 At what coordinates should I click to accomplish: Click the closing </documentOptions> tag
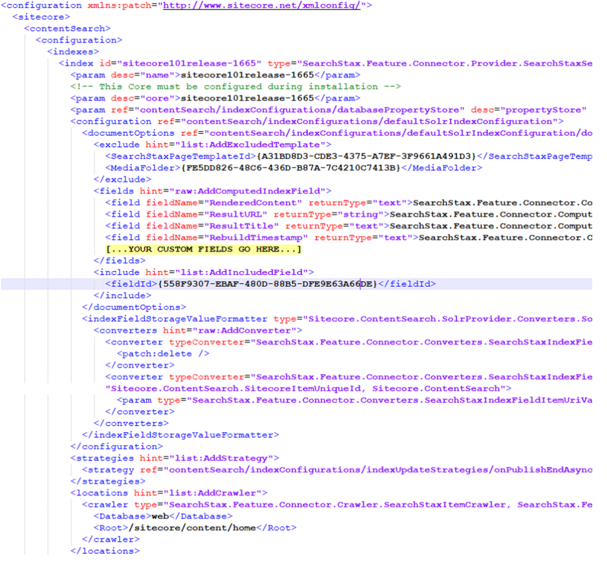(135, 307)
